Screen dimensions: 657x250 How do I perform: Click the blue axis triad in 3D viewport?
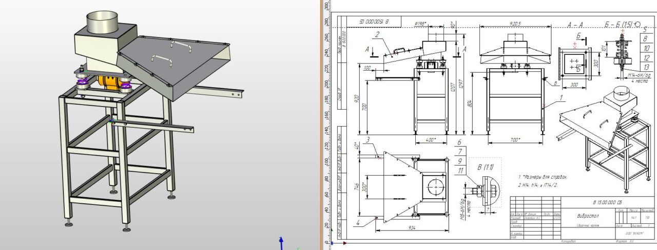[x=281, y=242]
